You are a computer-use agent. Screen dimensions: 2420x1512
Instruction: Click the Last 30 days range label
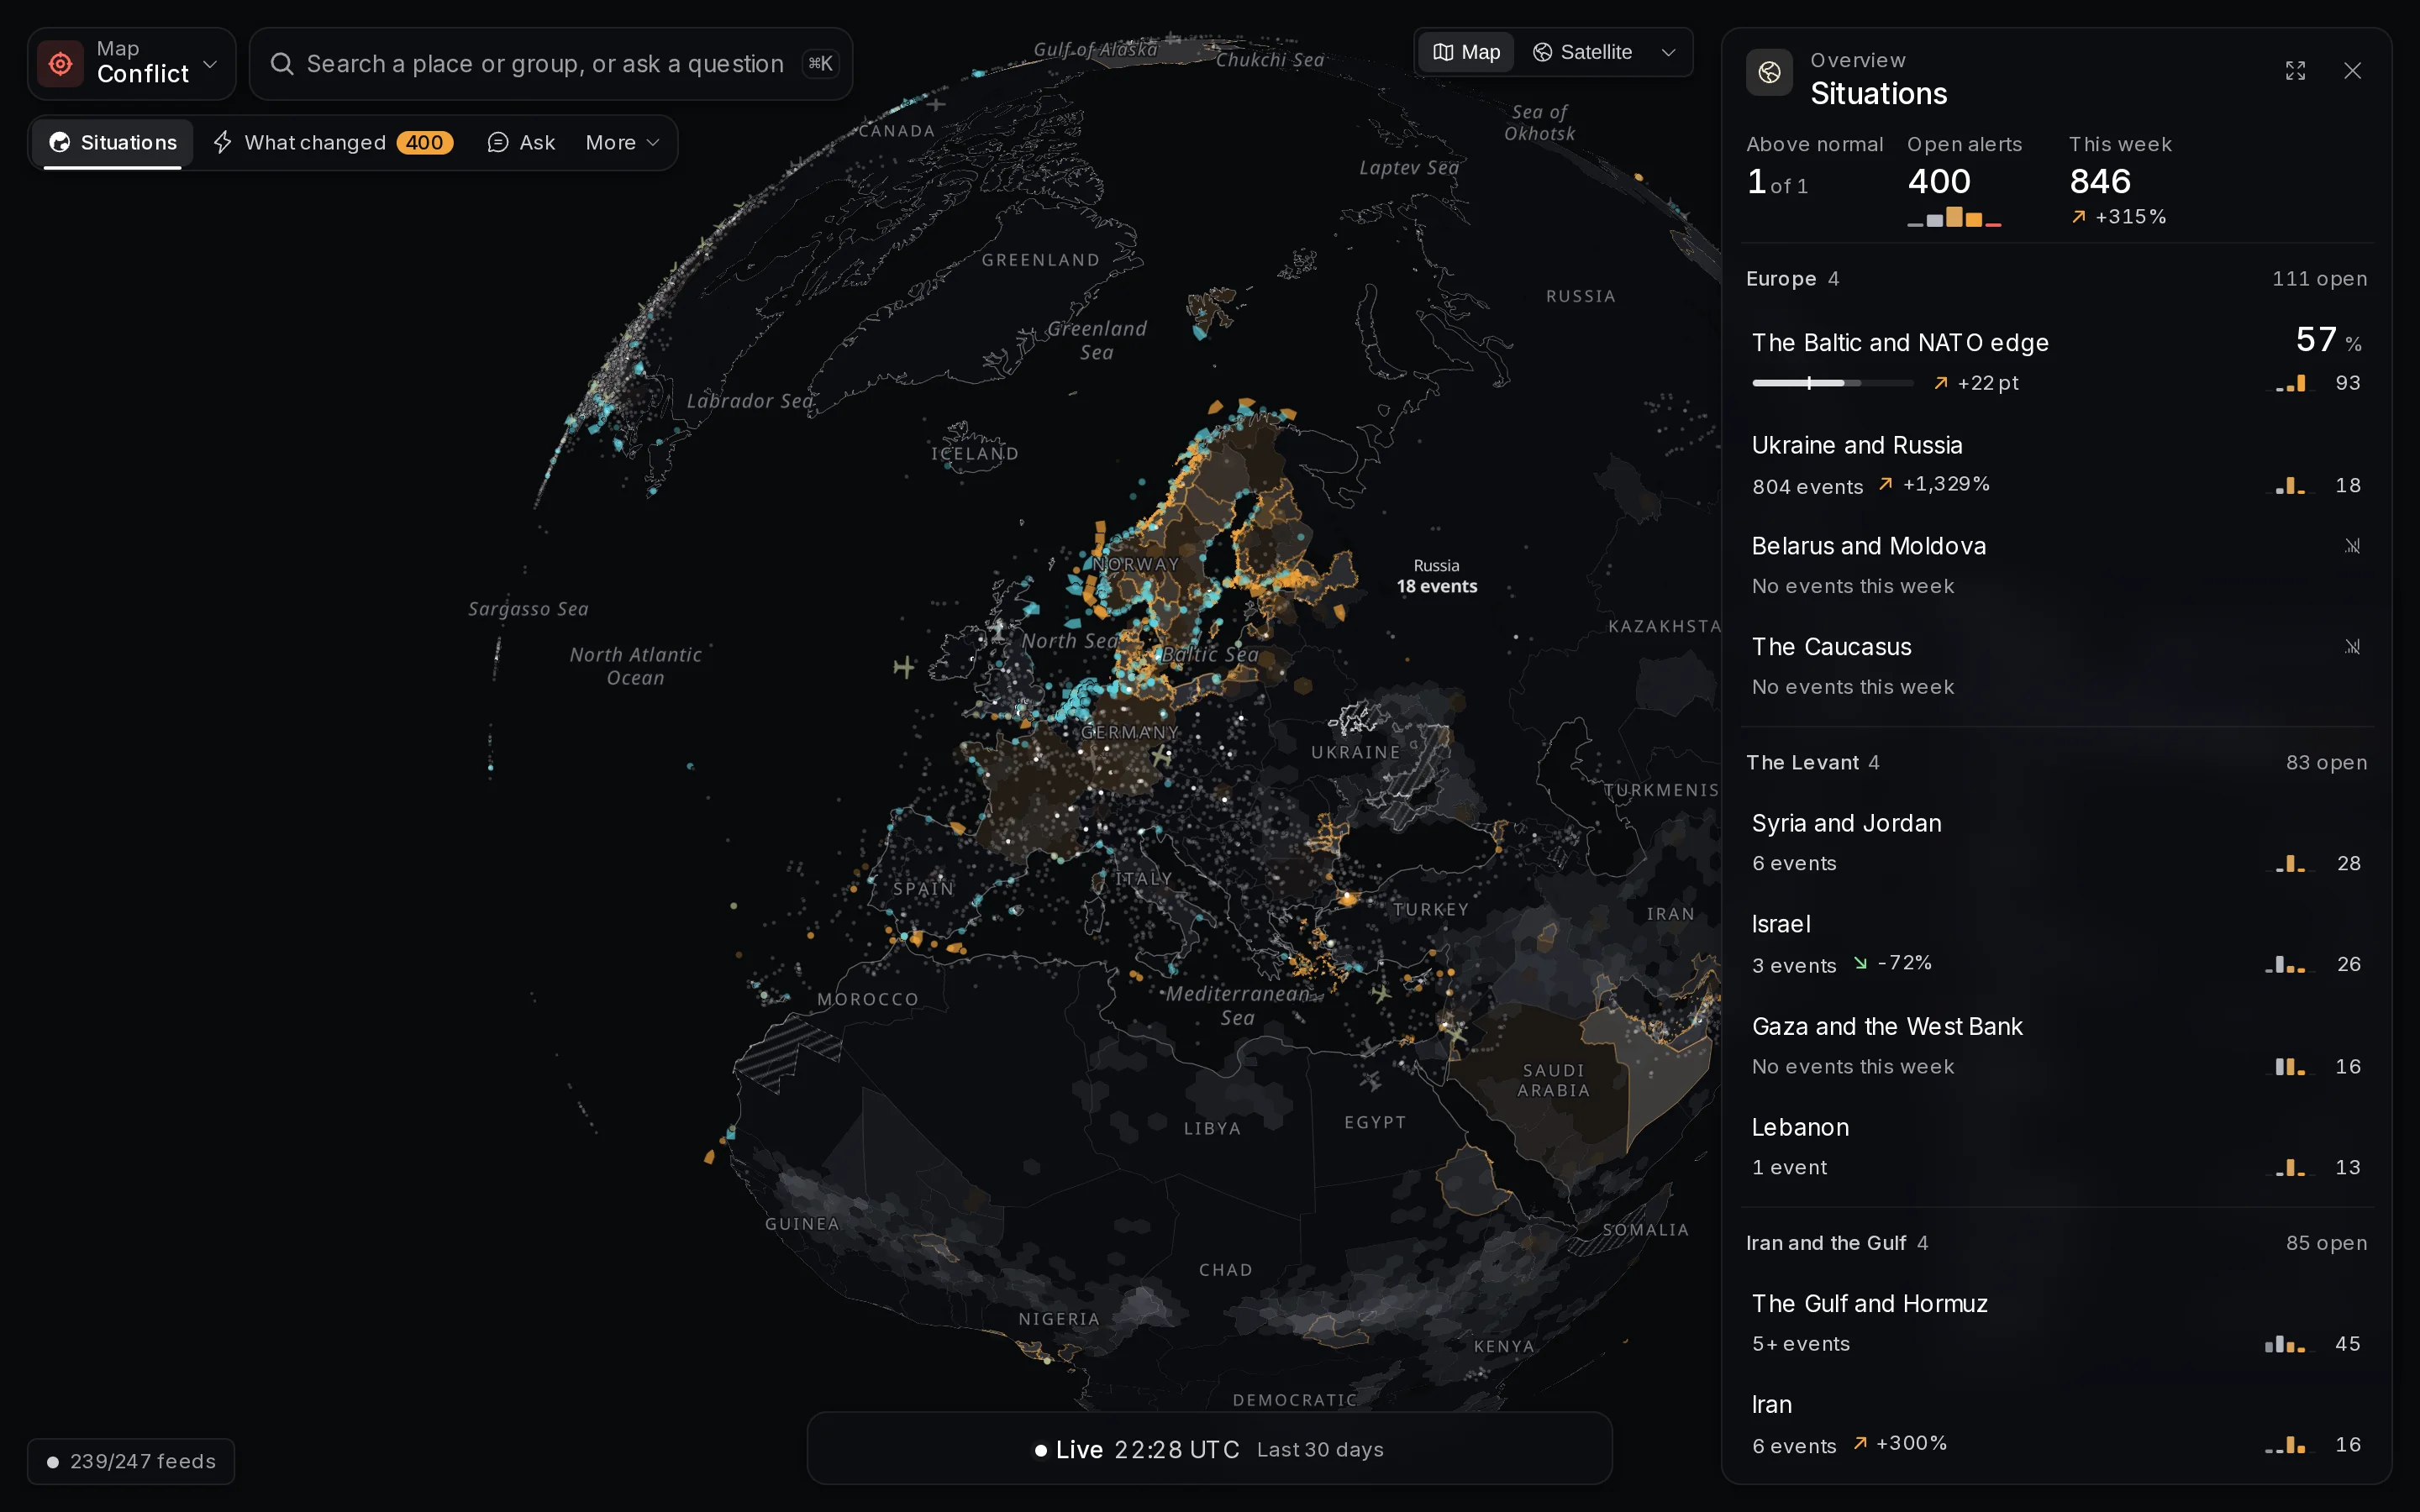(x=1320, y=1450)
